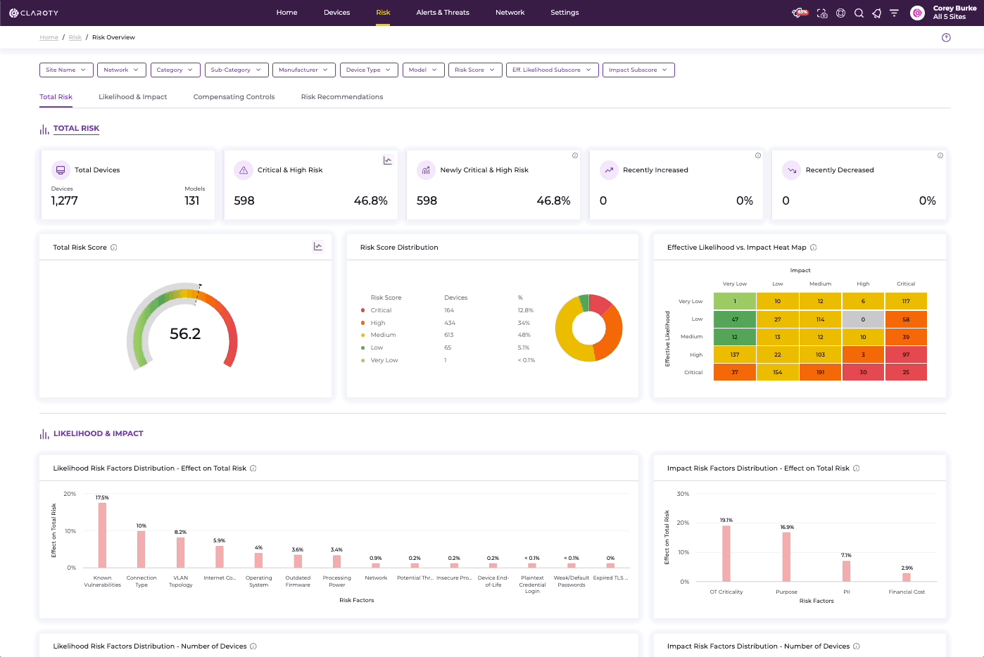Click the info tooltip beside Effective Likelihood vs. Impact Heat Map
Viewport: 984px width, 657px height.
813,247
